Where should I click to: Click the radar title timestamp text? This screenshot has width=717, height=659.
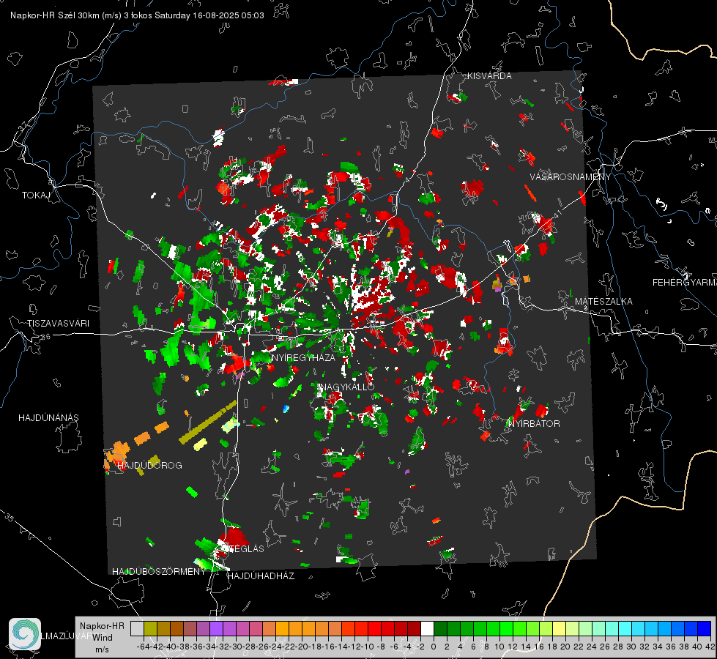click(x=137, y=15)
